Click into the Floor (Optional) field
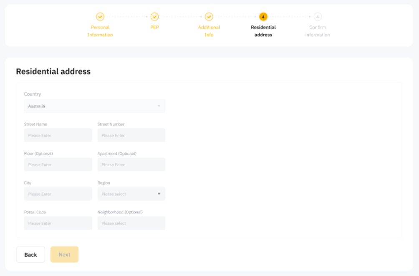This screenshot has height=276, width=419. pyautogui.click(x=58, y=165)
